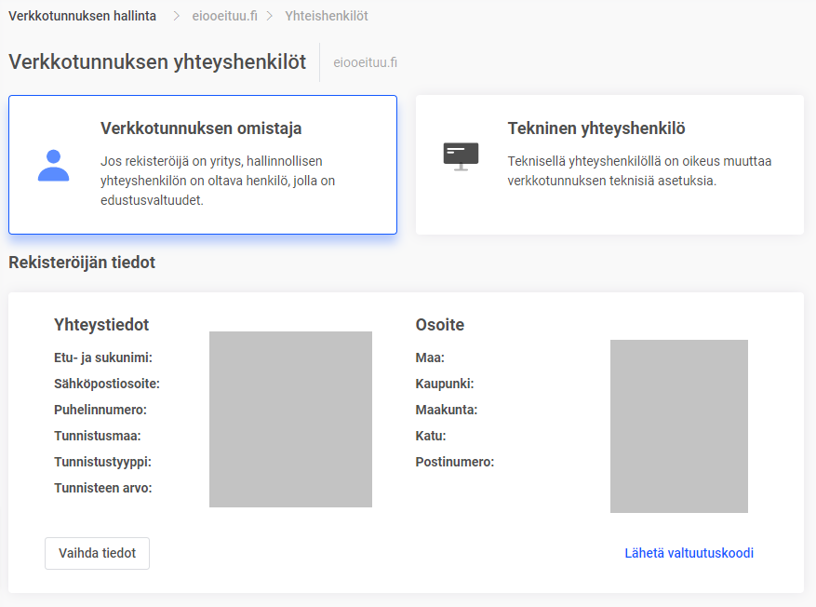Image resolution: width=816 pixels, height=607 pixels.
Task: Click the Verkkotunnuksen yhteyshenkilöt page heading
Action: tap(157, 62)
